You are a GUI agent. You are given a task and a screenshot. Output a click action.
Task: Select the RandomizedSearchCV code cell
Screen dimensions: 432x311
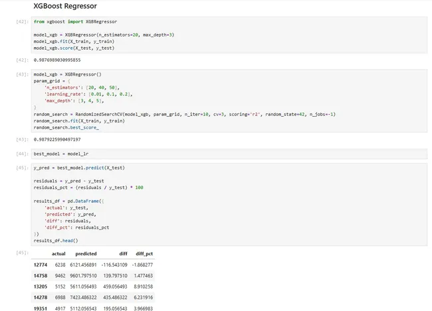click(x=229, y=101)
